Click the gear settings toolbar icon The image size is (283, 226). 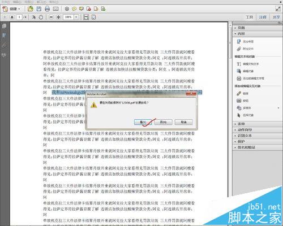67,8
